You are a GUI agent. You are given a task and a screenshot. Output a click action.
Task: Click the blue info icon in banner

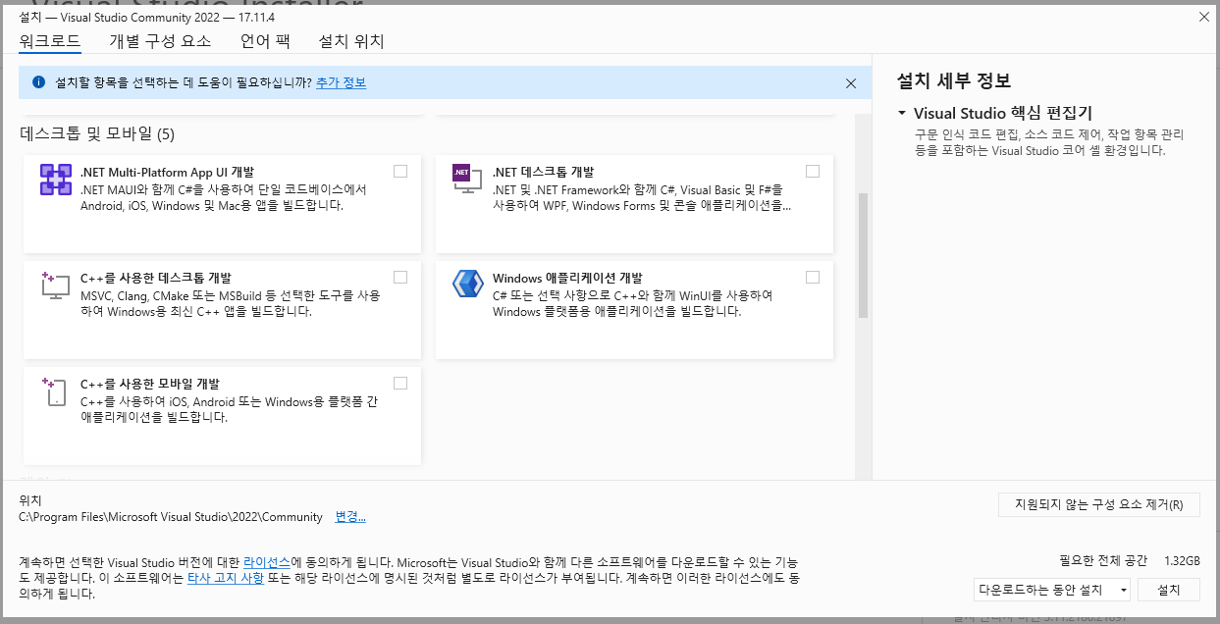(x=38, y=82)
